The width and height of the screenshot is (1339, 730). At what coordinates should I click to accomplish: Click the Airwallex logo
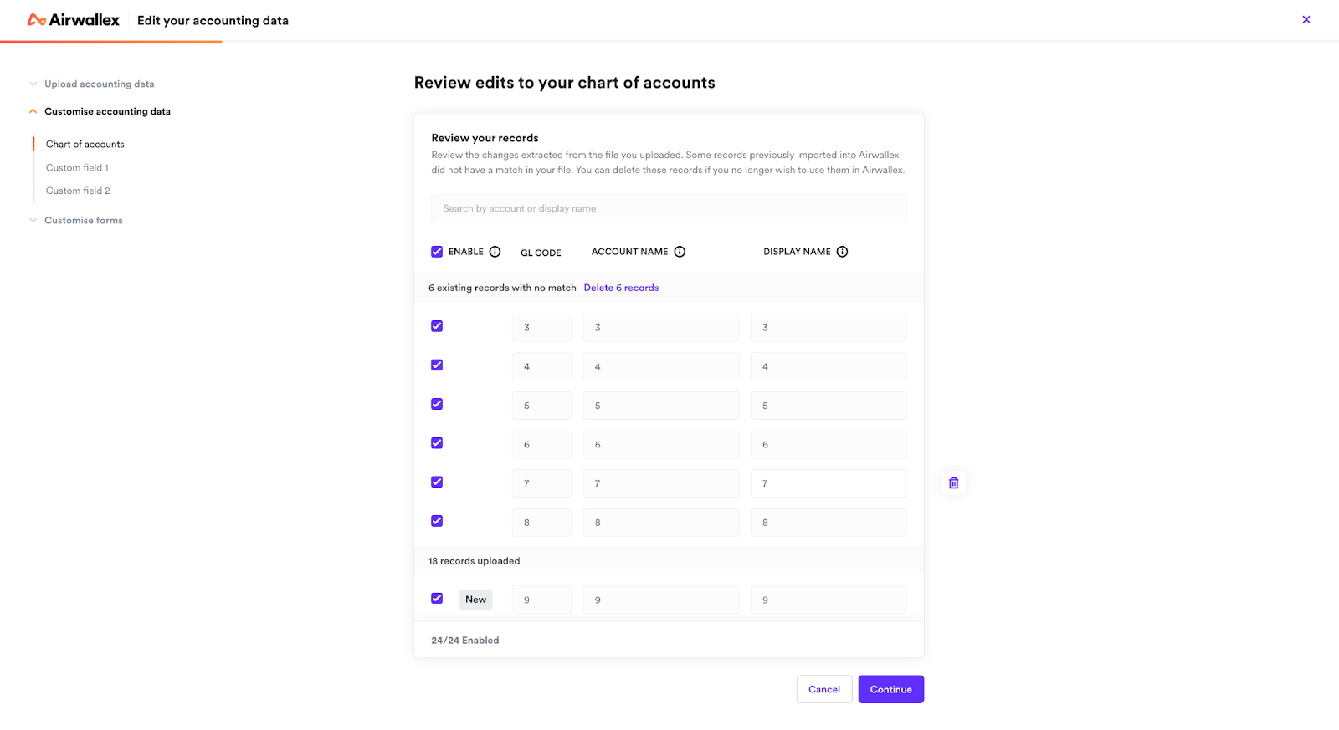pyautogui.click(x=74, y=20)
